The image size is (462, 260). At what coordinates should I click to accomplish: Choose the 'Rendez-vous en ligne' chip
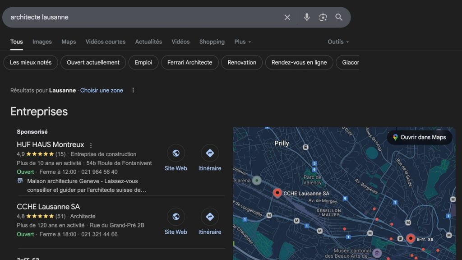pos(299,62)
